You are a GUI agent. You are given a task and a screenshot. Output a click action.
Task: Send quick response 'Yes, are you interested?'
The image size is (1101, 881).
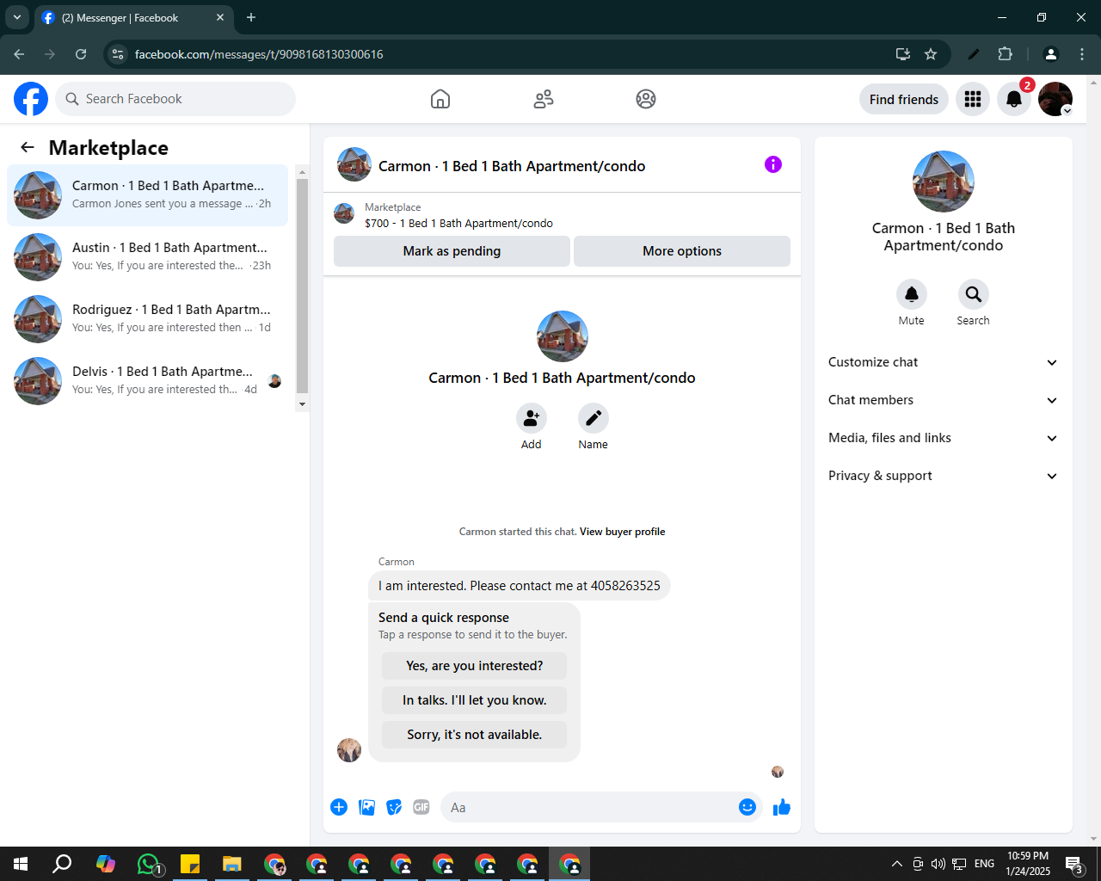click(x=475, y=666)
